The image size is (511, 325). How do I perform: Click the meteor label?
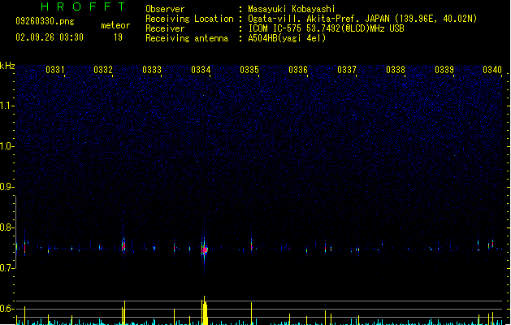click(115, 25)
